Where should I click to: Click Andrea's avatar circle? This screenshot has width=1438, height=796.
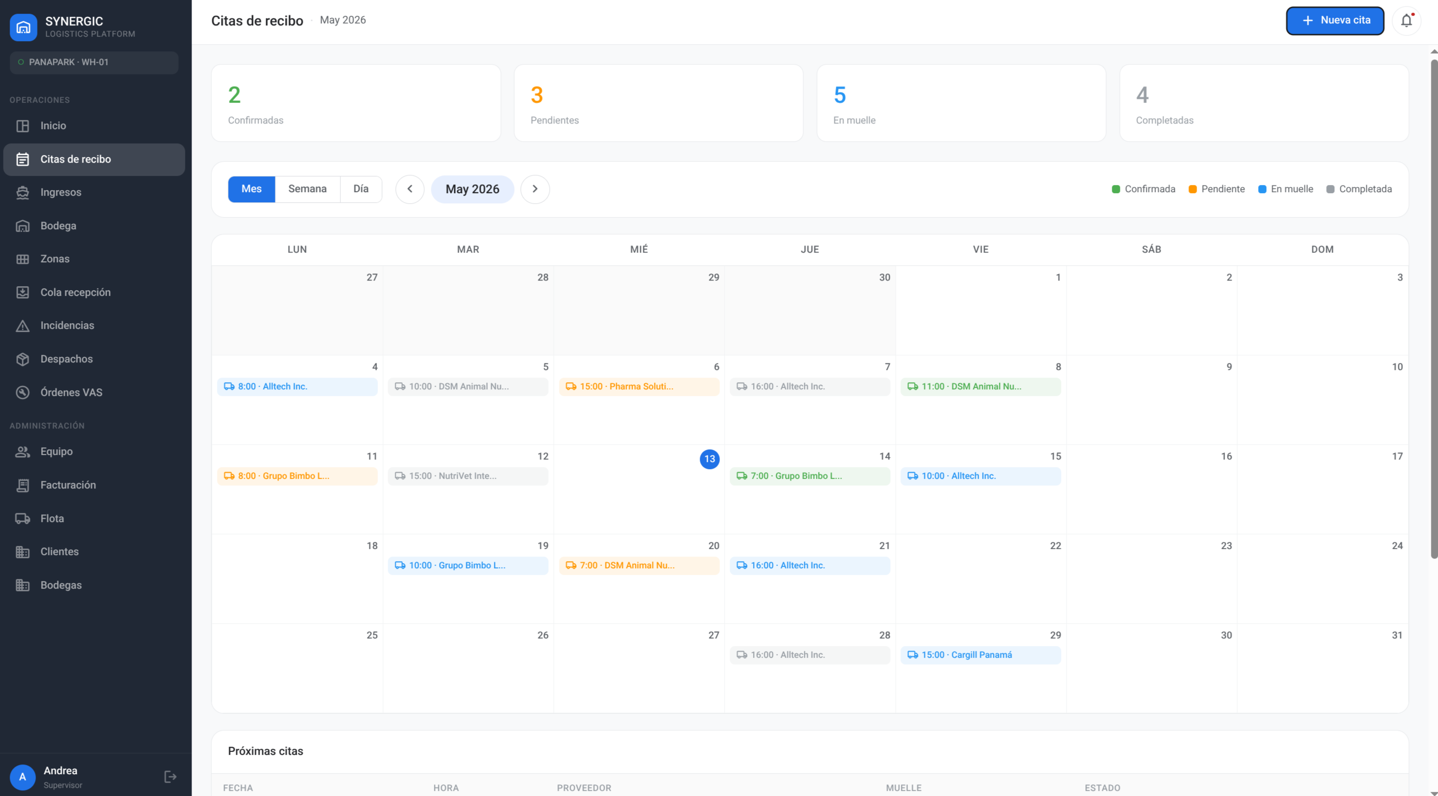(23, 777)
